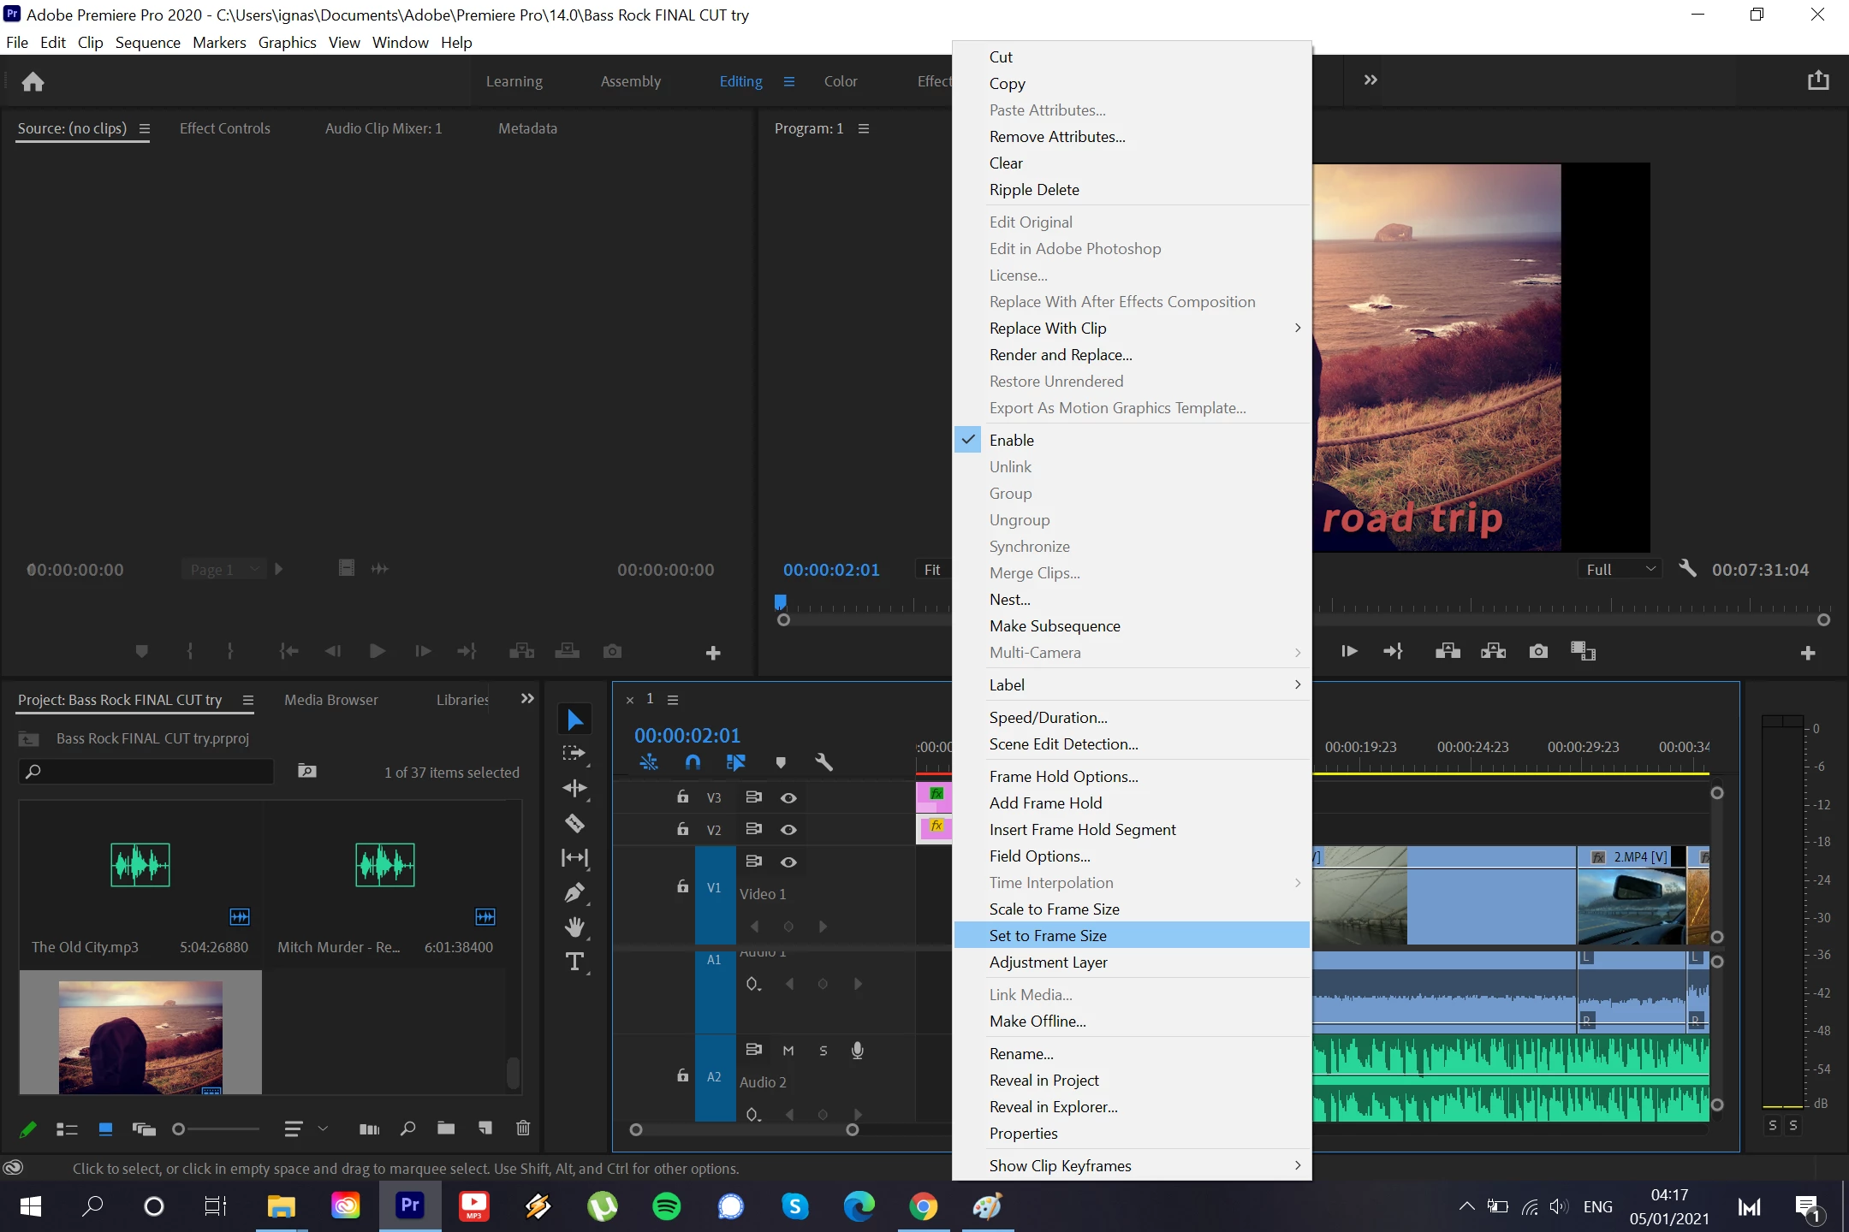The width and height of the screenshot is (1849, 1232).
Task: Open the Full playback resolution dropdown
Action: 1620,569
